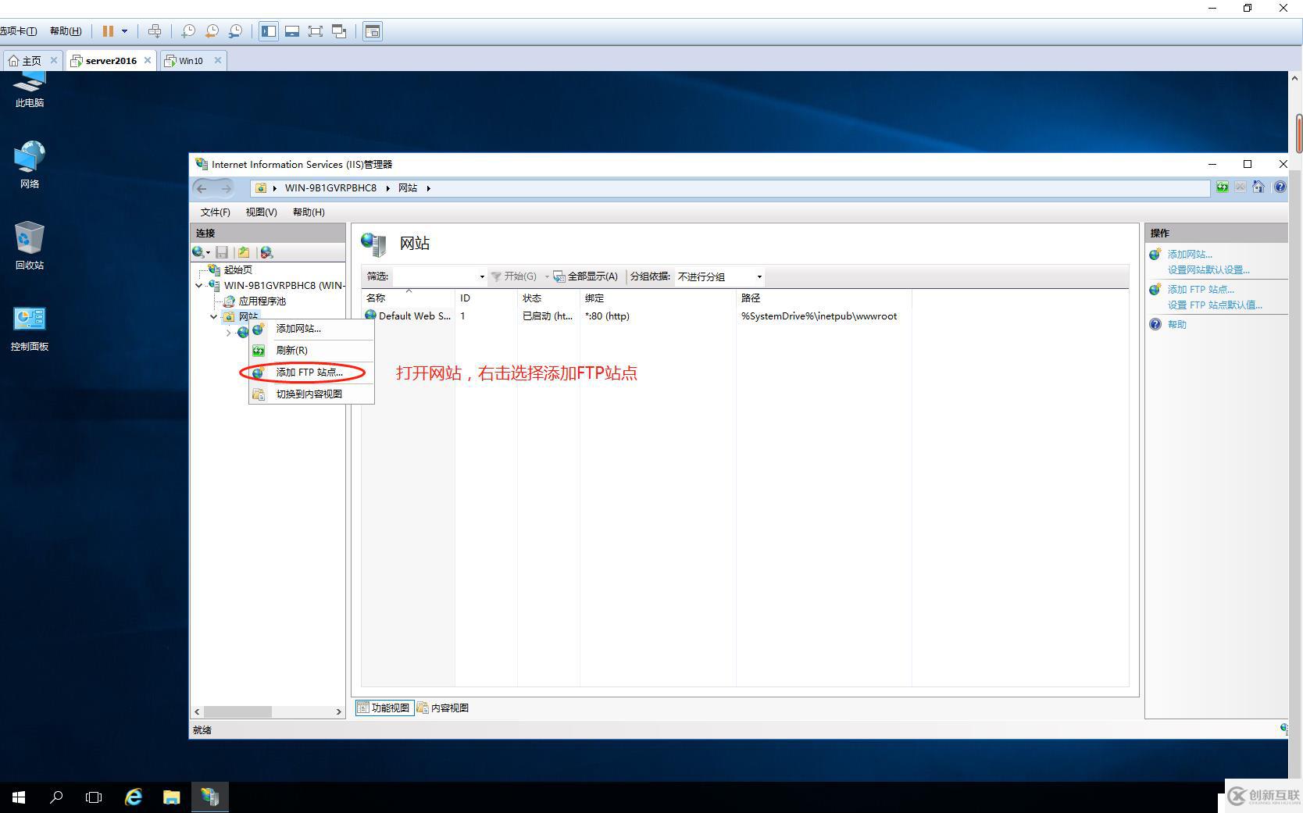Select the 回收站 recycle bin icon

[x=30, y=246]
